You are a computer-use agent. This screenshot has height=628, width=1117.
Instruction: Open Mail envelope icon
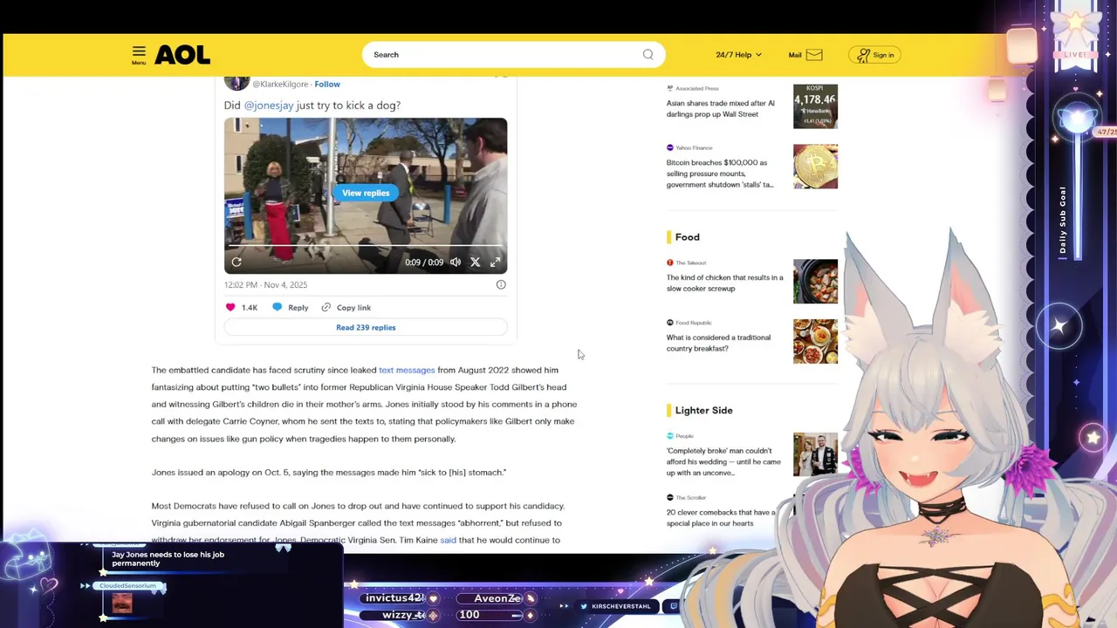coord(814,55)
